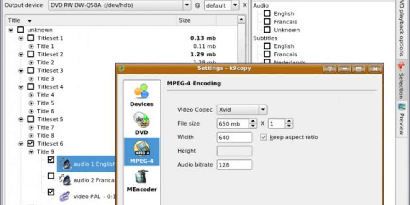Tick the unknown root checkbox
The height and width of the screenshot is (205, 410).
(x=20, y=30)
